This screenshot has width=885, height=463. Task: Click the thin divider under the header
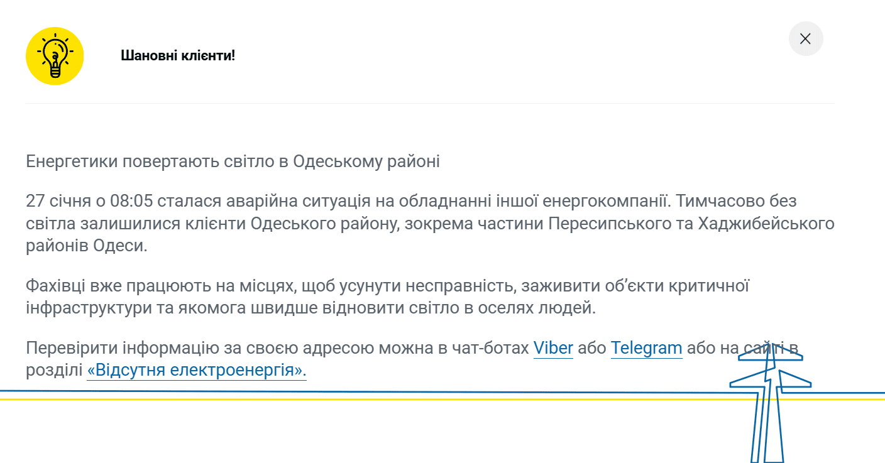pos(430,103)
